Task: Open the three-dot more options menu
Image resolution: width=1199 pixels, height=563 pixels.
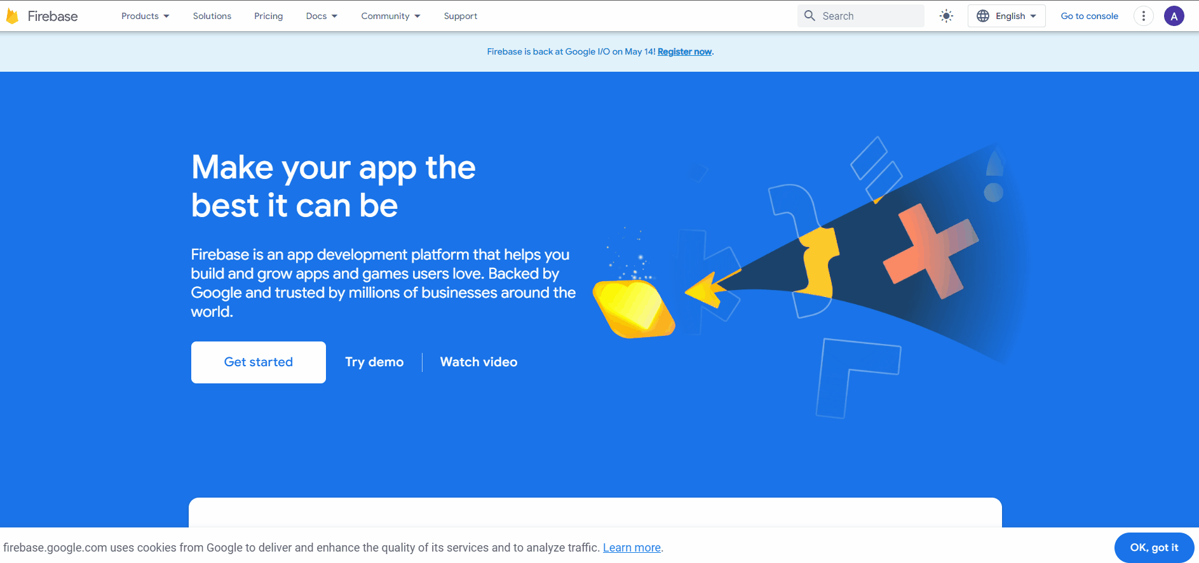Action: (x=1144, y=16)
